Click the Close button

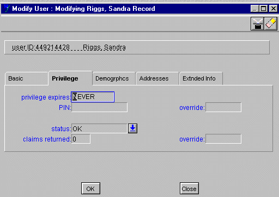point(189,189)
